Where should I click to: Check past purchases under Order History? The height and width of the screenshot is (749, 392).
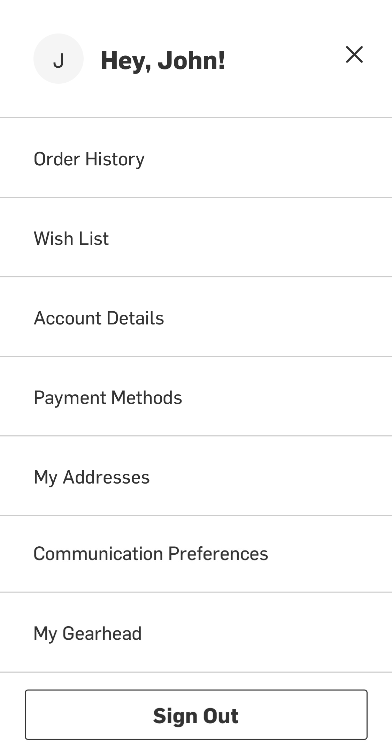point(89,159)
